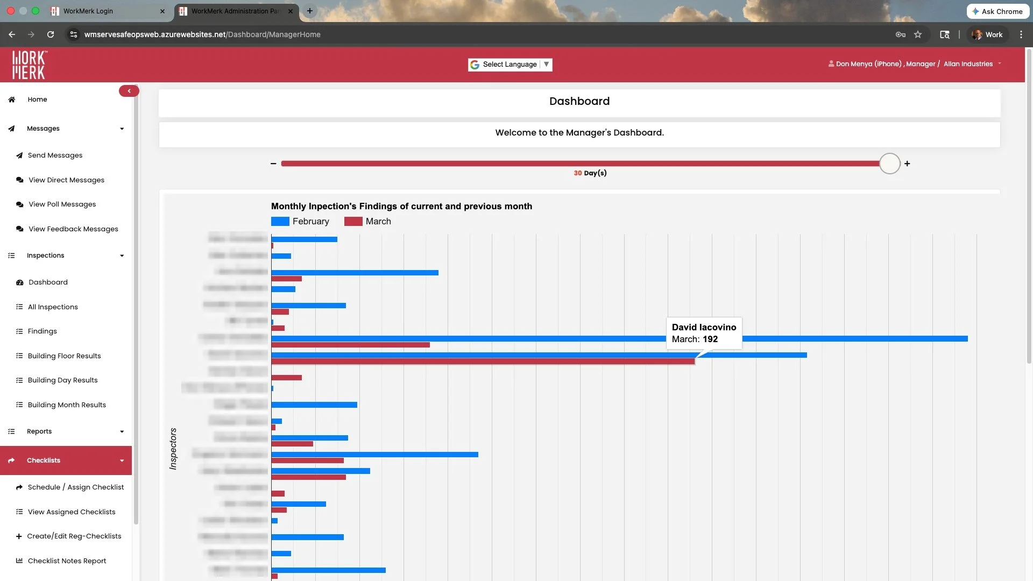The image size is (1033, 581).
Task: Decrease the day range with the minus button
Action: pos(273,164)
